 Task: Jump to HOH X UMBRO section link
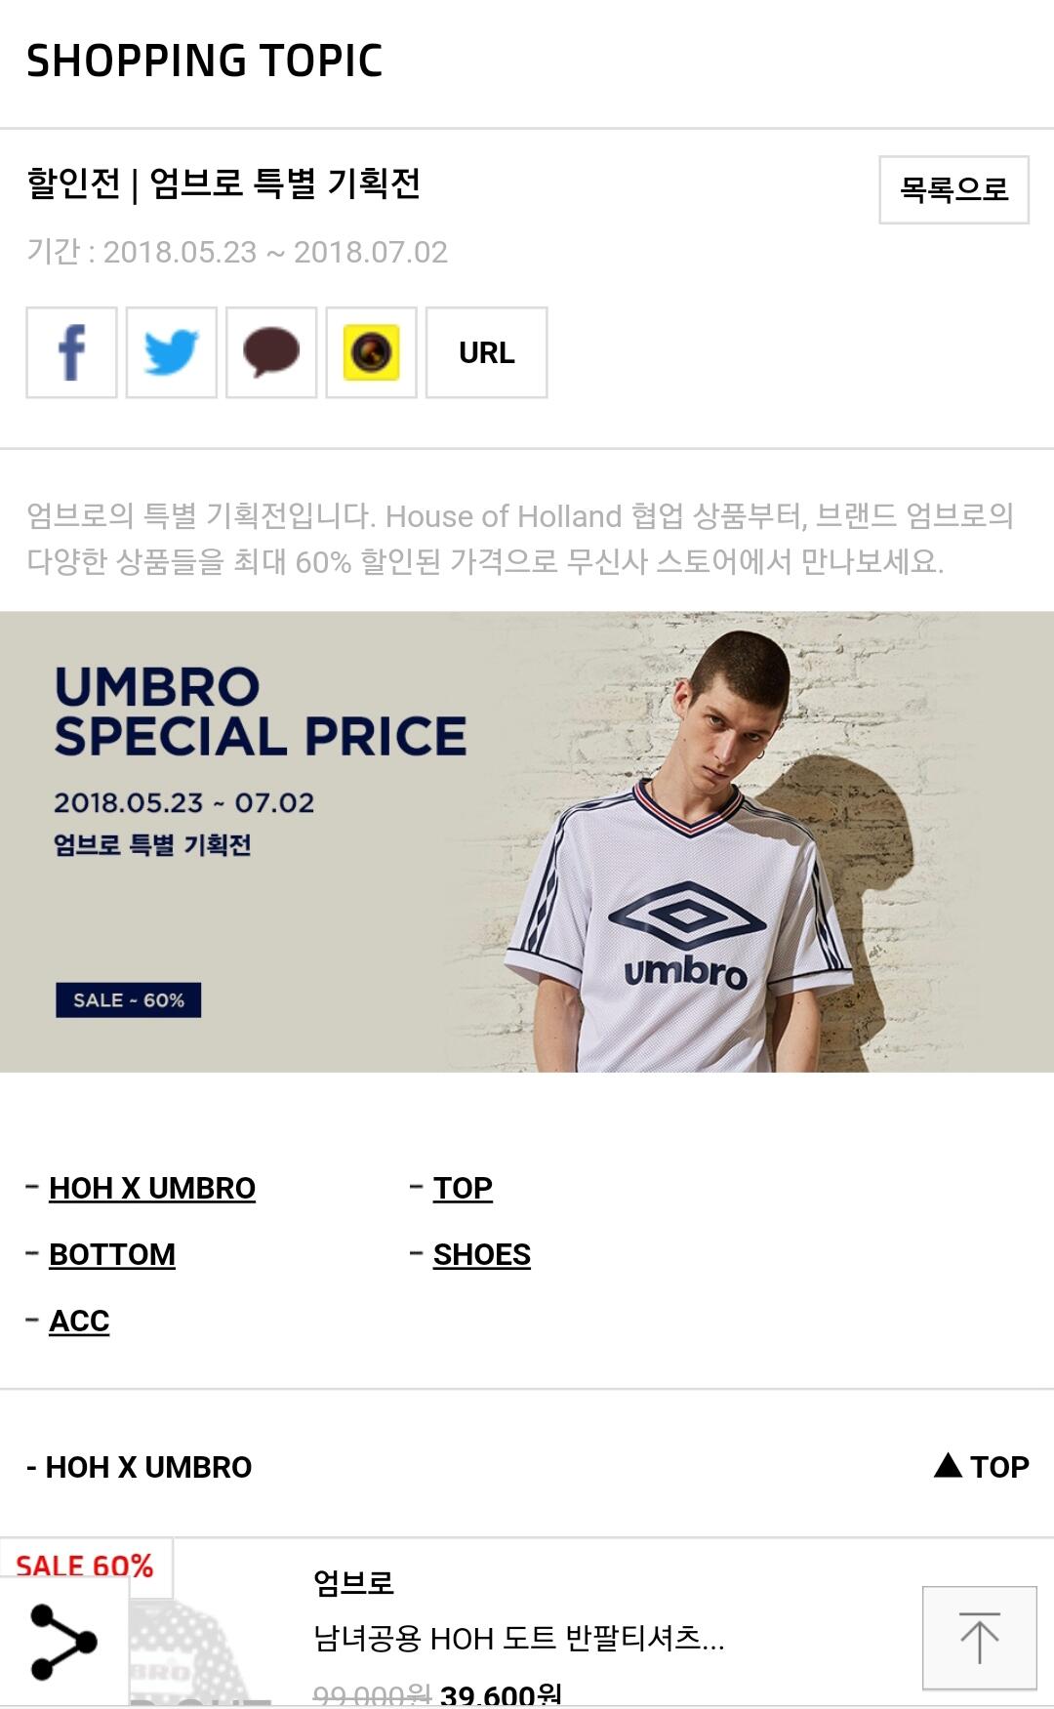152,1188
